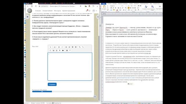
Task: Open site messages icon
Action: [90, 11]
